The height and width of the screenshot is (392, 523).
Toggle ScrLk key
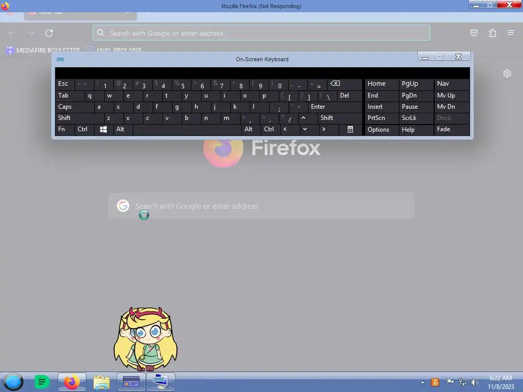[416, 118]
